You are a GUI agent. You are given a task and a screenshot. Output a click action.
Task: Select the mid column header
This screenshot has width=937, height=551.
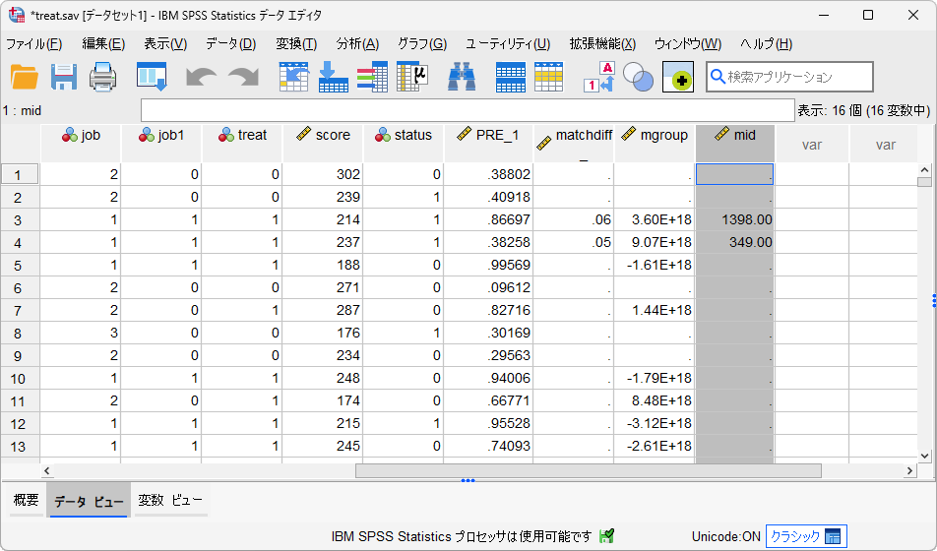[735, 143]
